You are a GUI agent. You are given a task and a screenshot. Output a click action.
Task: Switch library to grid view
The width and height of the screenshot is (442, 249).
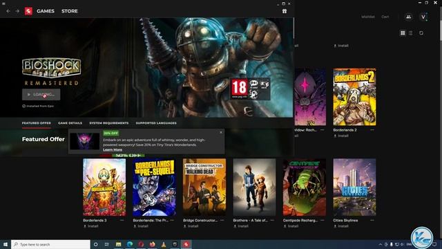pyautogui.click(x=403, y=33)
